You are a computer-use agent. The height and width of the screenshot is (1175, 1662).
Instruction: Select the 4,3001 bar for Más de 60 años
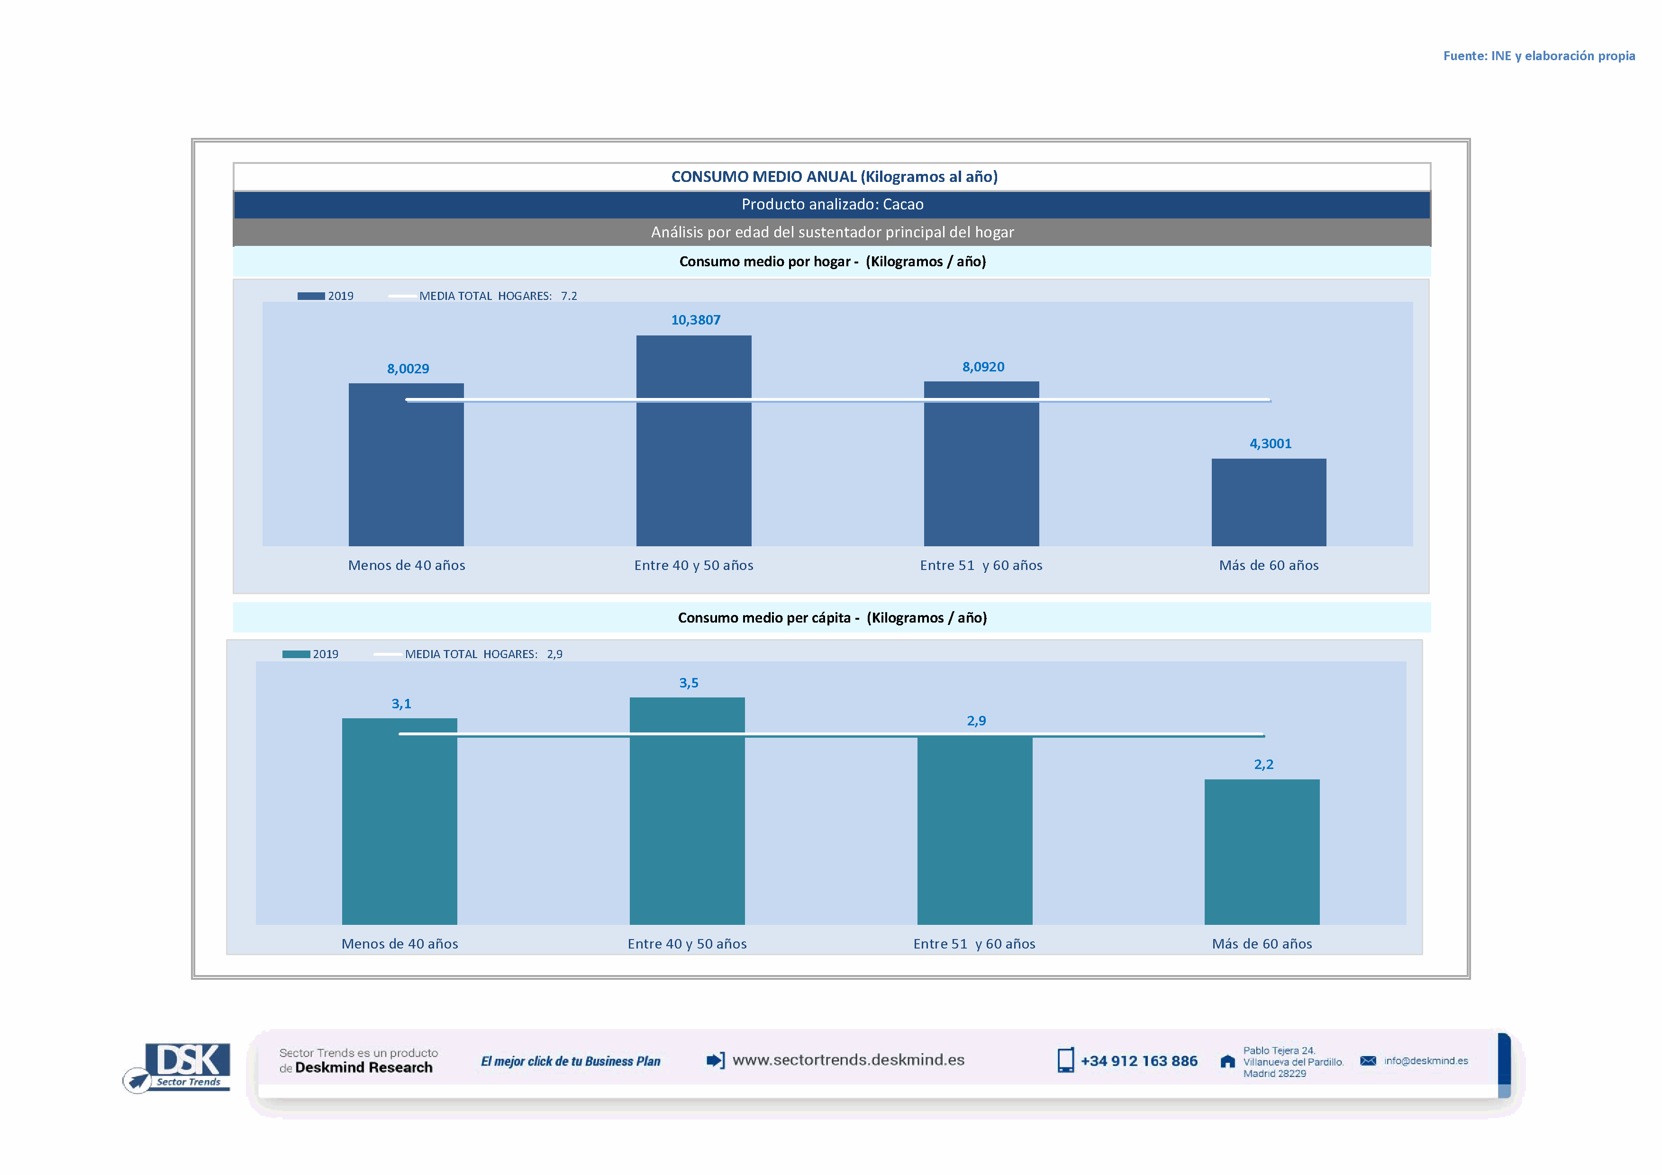pyautogui.click(x=1268, y=503)
